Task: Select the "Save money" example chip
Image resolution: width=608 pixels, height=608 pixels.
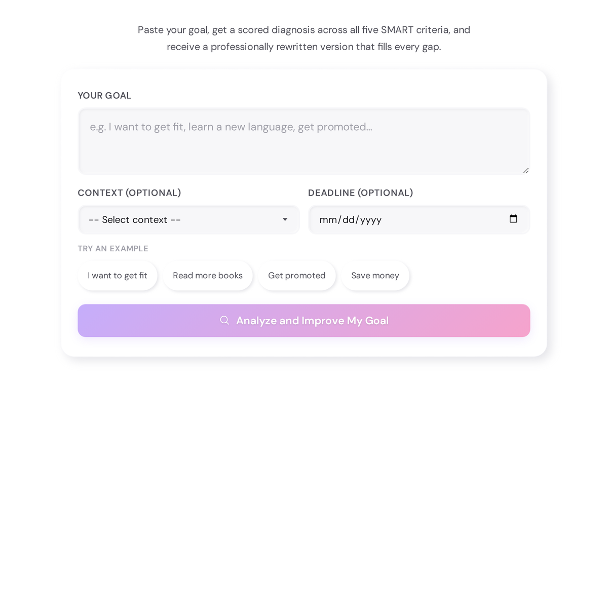Action: click(x=375, y=276)
